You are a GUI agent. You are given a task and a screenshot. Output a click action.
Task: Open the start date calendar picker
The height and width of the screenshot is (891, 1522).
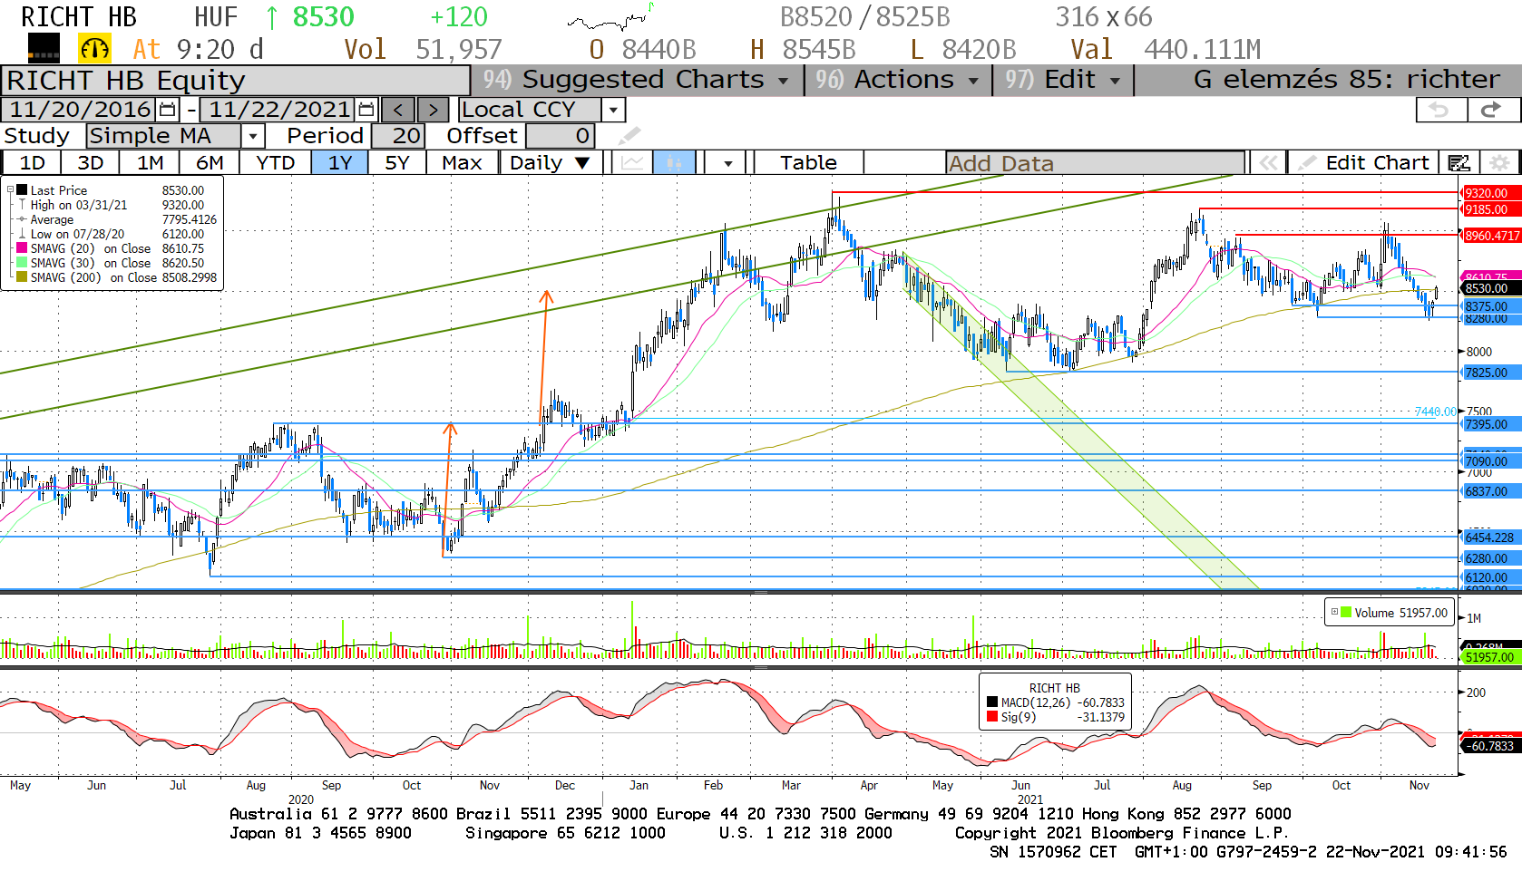coord(168,110)
